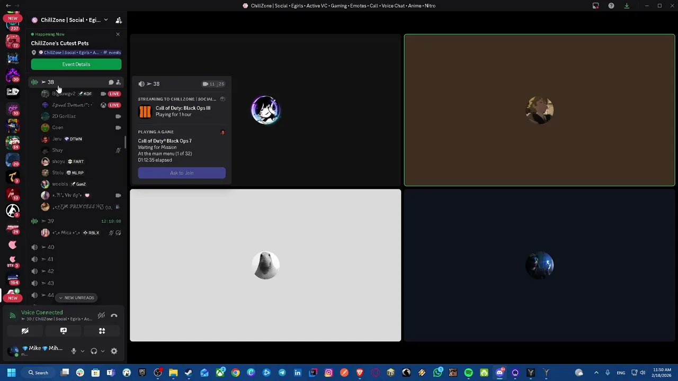
Task: Click Call of Duty Black Ops III icon
Action: [x=145, y=111]
